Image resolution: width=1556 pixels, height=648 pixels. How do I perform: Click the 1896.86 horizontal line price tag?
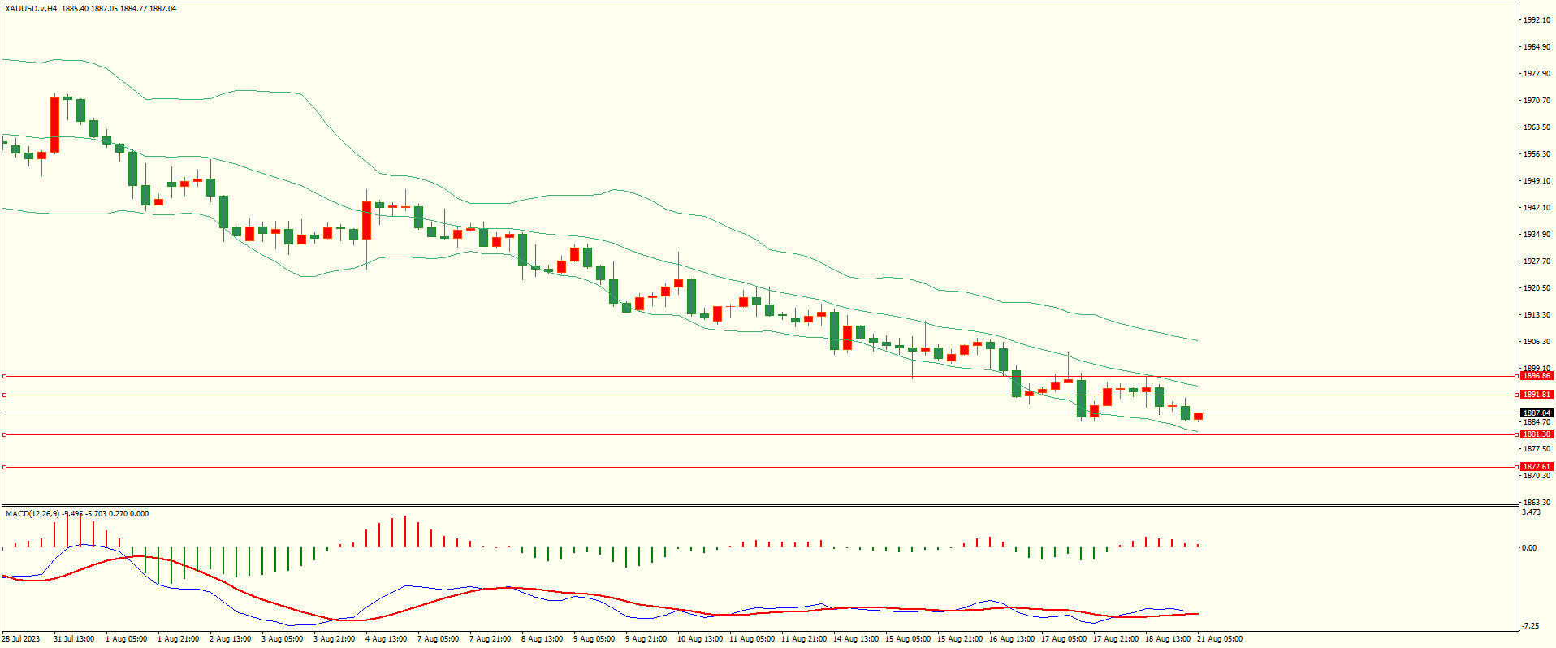[1537, 376]
